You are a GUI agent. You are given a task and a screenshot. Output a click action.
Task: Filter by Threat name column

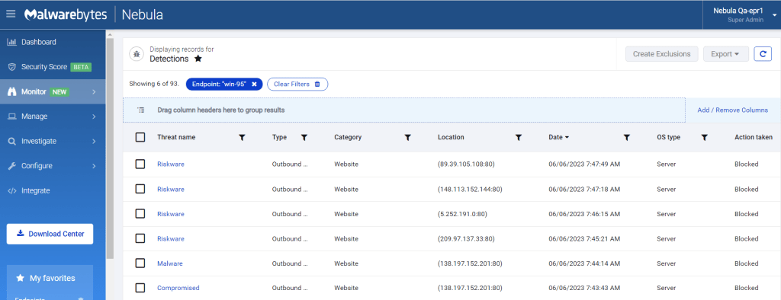(x=242, y=137)
